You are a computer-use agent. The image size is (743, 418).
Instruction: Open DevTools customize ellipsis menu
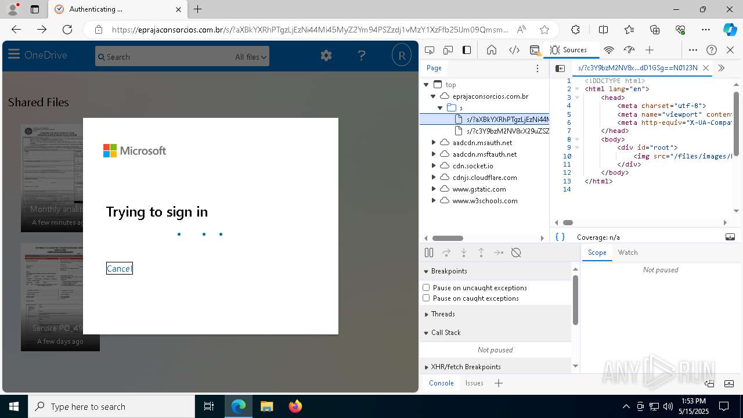(693, 50)
